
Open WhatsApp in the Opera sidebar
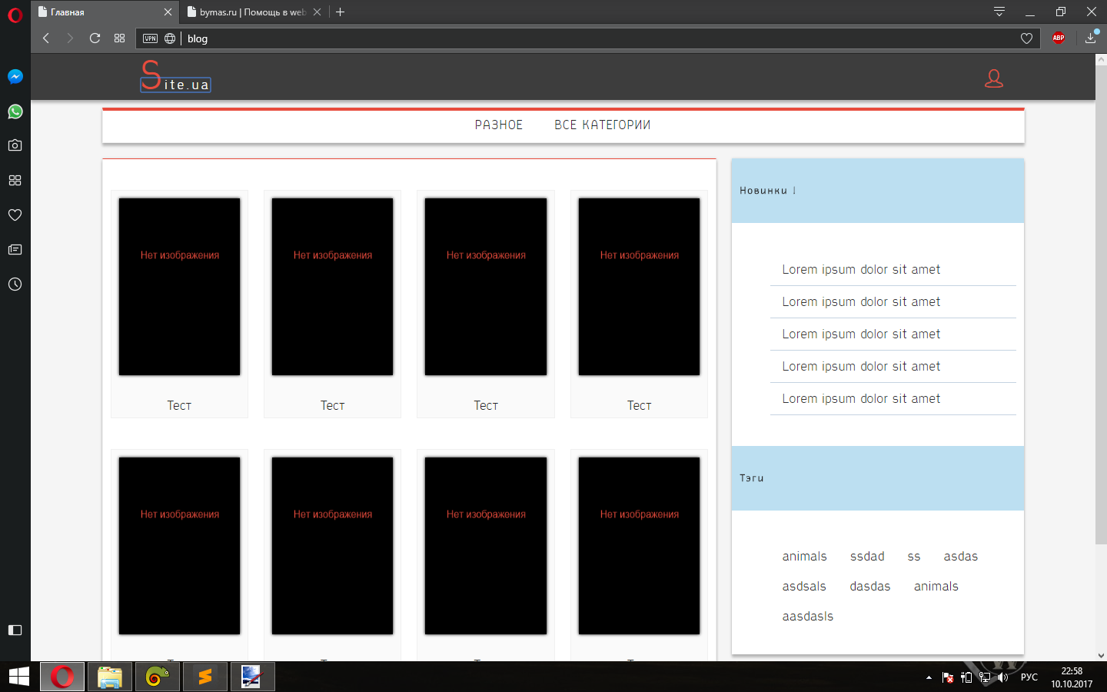[x=15, y=111]
